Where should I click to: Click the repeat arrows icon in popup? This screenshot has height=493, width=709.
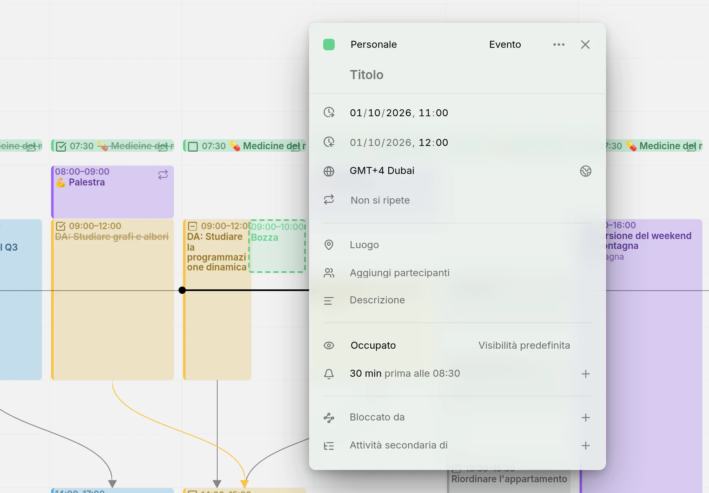click(x=329, y=200)
